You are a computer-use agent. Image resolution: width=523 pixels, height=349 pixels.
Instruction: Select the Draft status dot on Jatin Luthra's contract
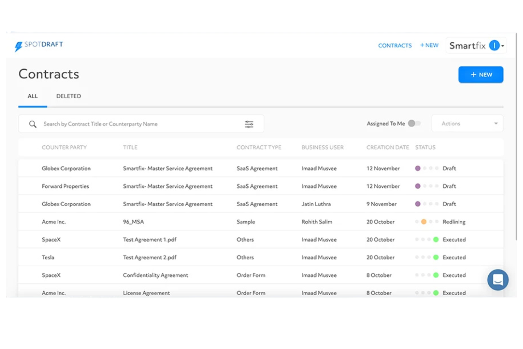pos(418,204)
